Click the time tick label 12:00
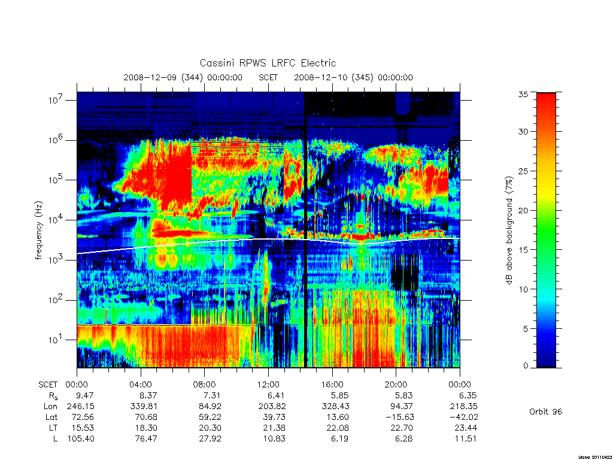 coord(268,385)
